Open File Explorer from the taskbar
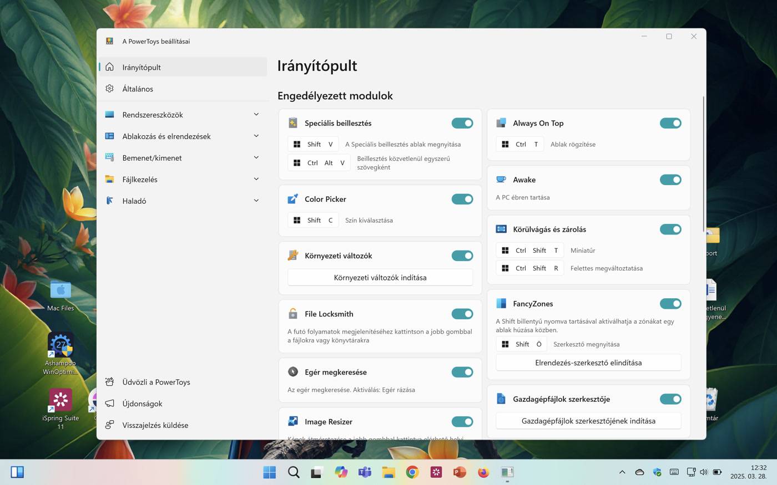The width and height of the screenshot is (777, 485). tap(389, 472)
